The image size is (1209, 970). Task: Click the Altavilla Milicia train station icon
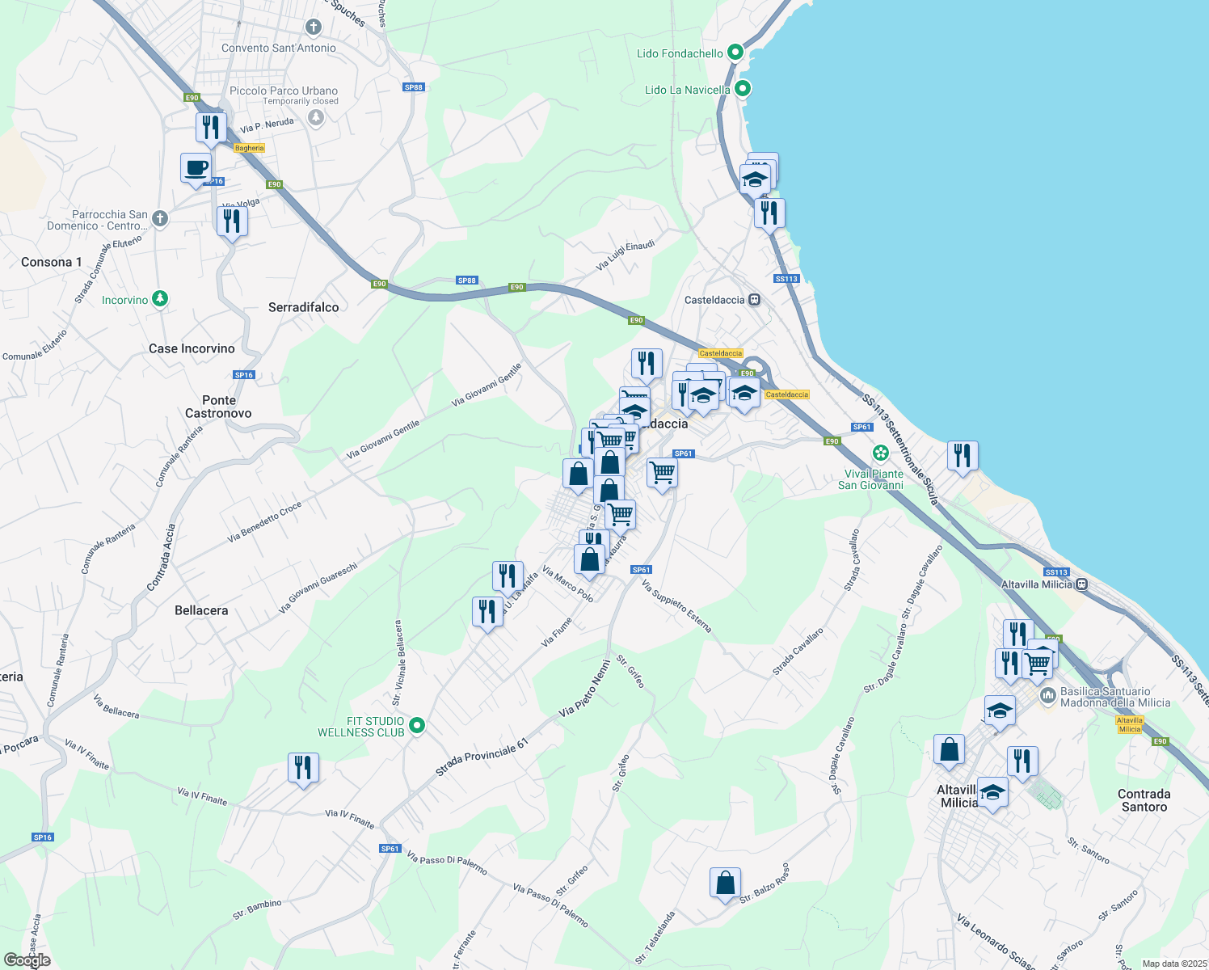pyautogui.click(x=1082, y=584)
